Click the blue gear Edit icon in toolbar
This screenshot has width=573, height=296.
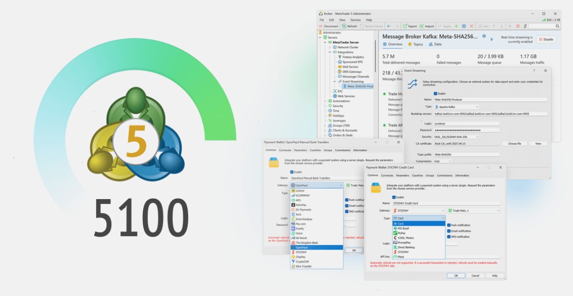click(x=464, y=26)
